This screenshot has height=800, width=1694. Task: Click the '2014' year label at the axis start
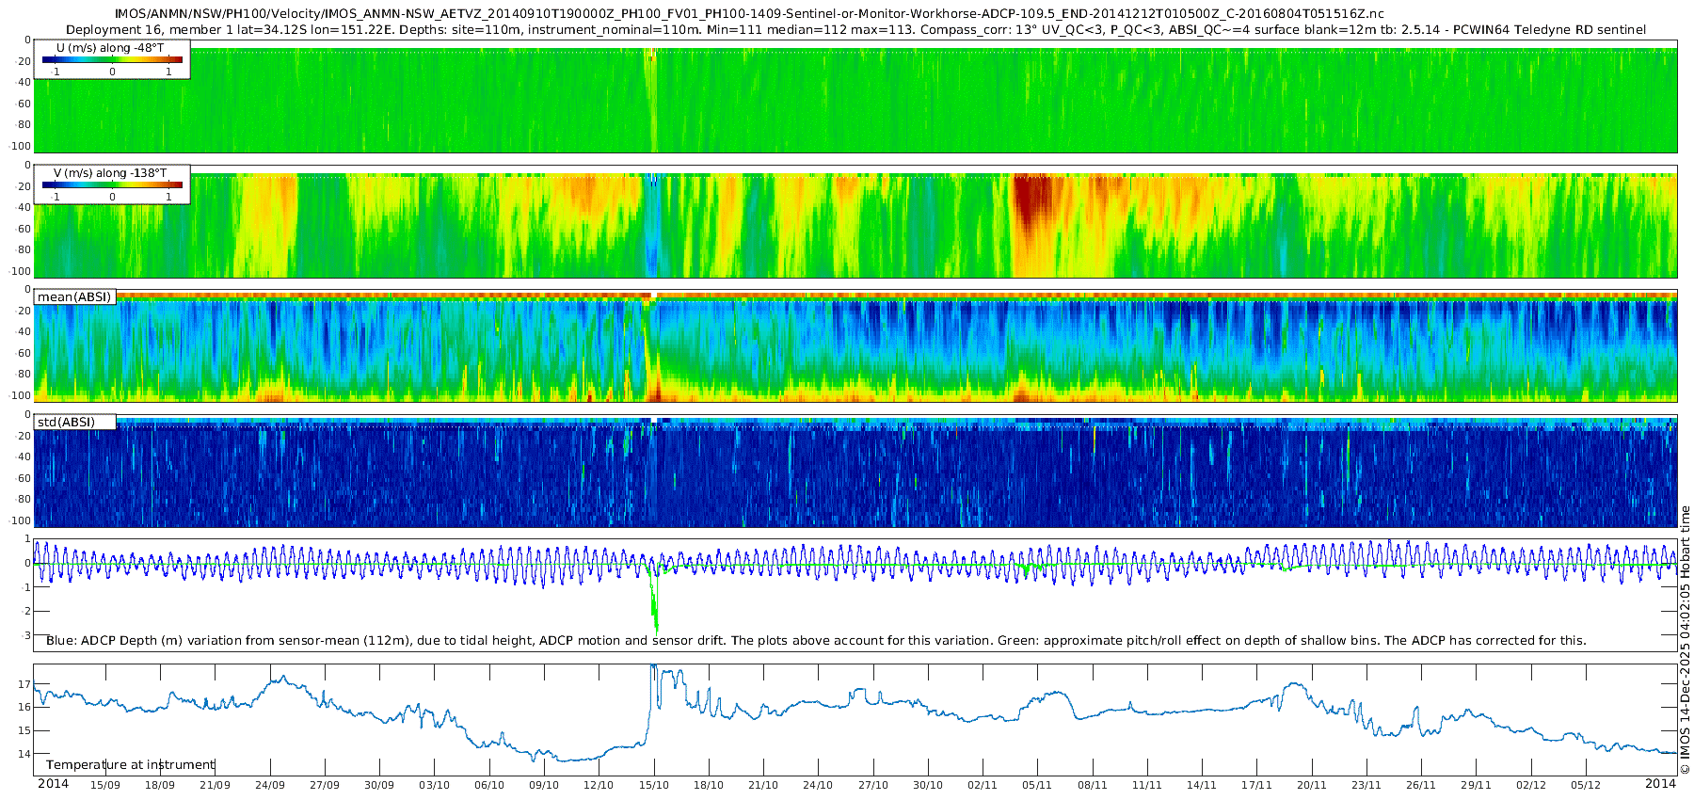(x=53, y=784)
